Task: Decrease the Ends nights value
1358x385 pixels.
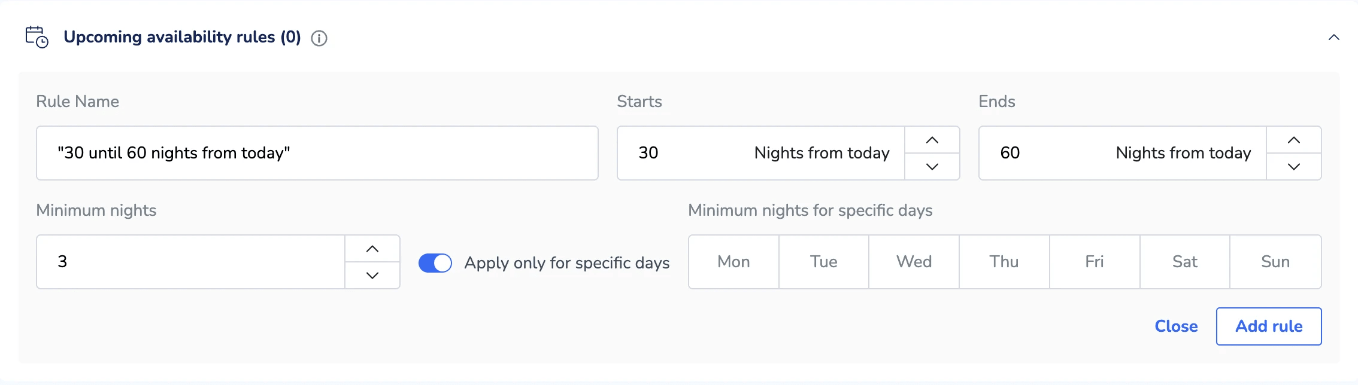Action: click(x=1293, y=167)
